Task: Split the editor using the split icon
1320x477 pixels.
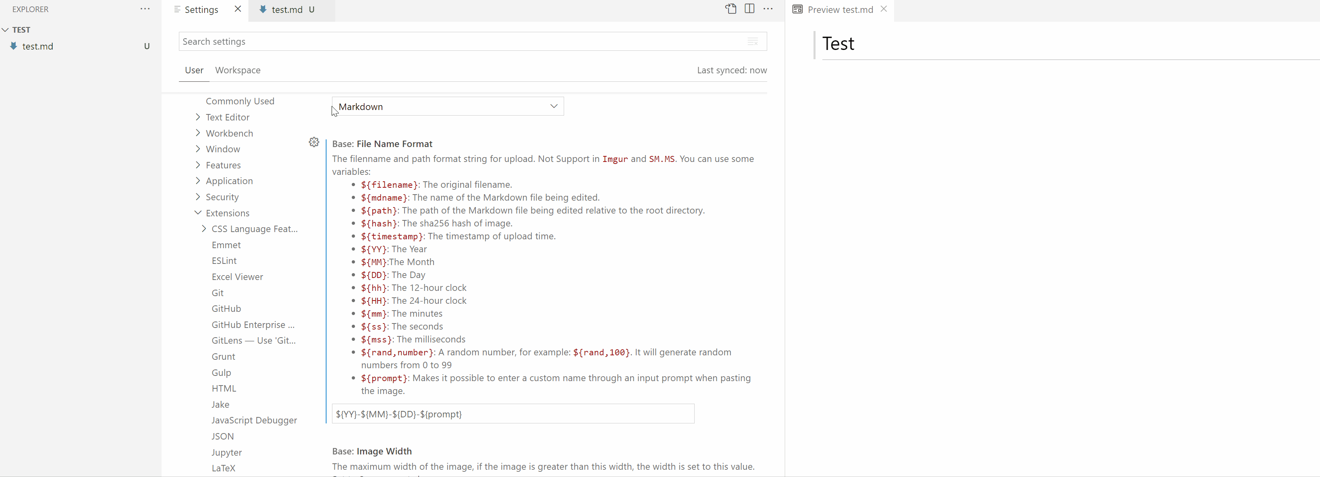Action: point(749,9)
